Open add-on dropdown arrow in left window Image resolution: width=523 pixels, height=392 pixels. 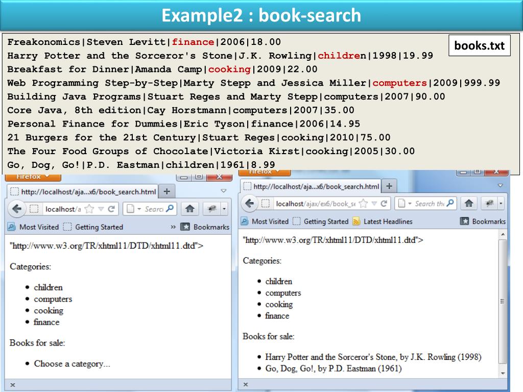click(x=224, y=209)
